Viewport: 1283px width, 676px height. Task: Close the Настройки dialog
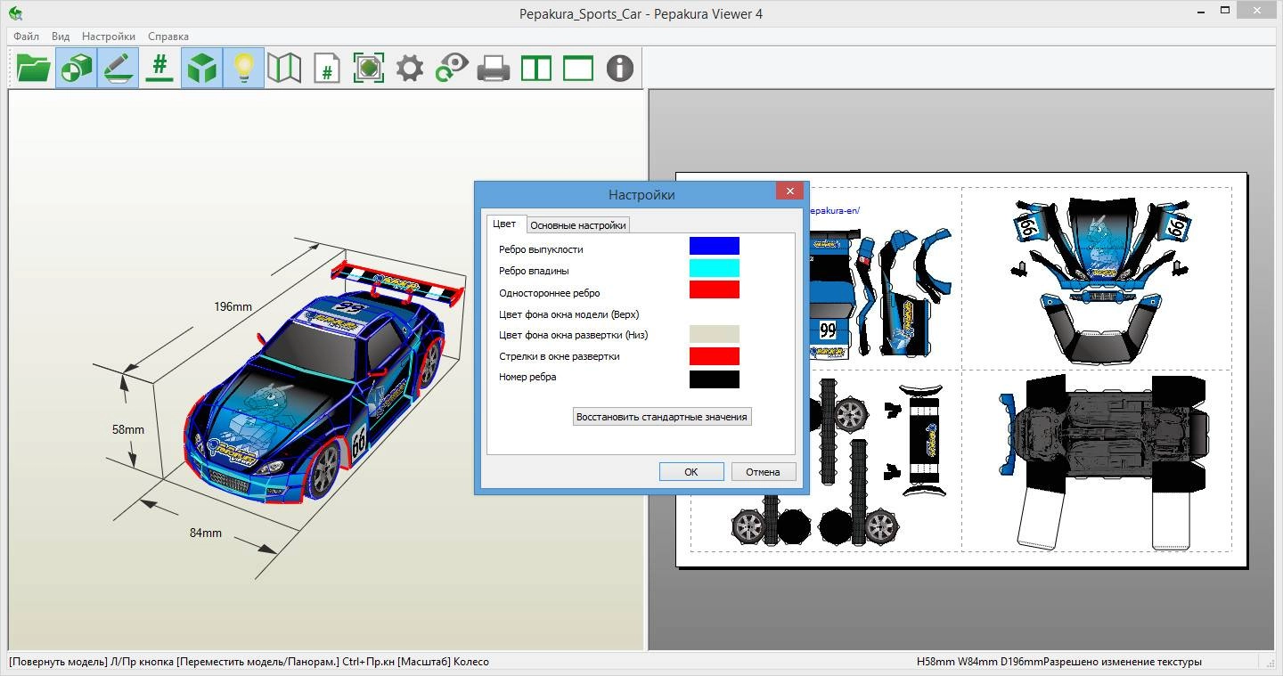(789, 191)
